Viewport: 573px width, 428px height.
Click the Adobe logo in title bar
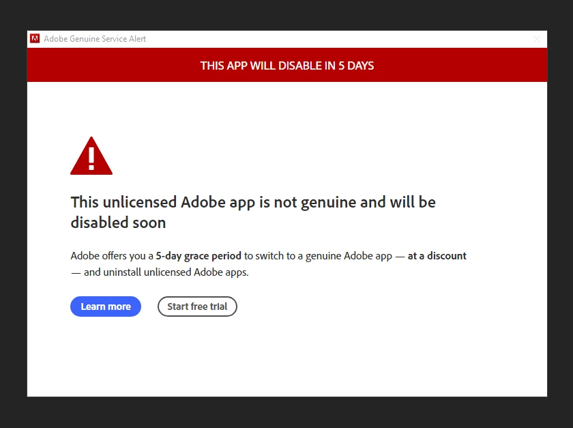click(35, 38)
